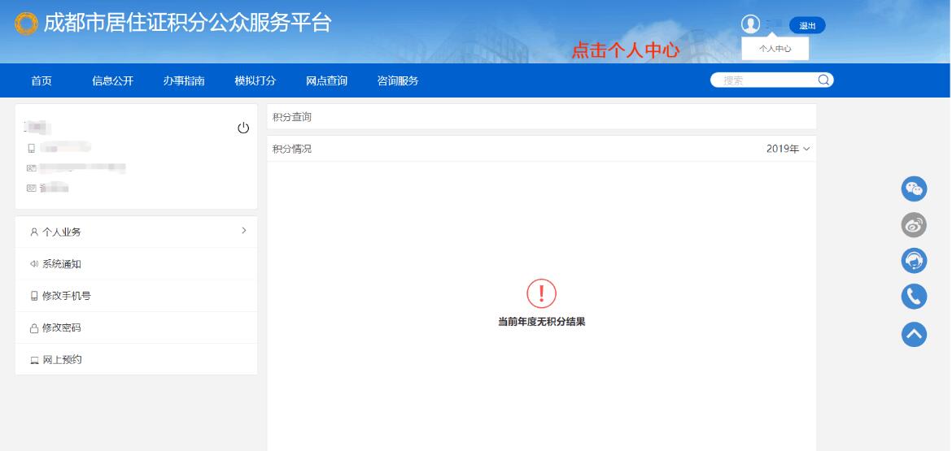Click the 当前年度无积分结果 message
The image size is (952, 451).
pyautogui.click(x=542, y=322)
